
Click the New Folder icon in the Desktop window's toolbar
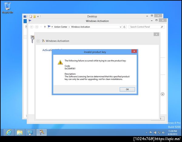tap(35, 16)
